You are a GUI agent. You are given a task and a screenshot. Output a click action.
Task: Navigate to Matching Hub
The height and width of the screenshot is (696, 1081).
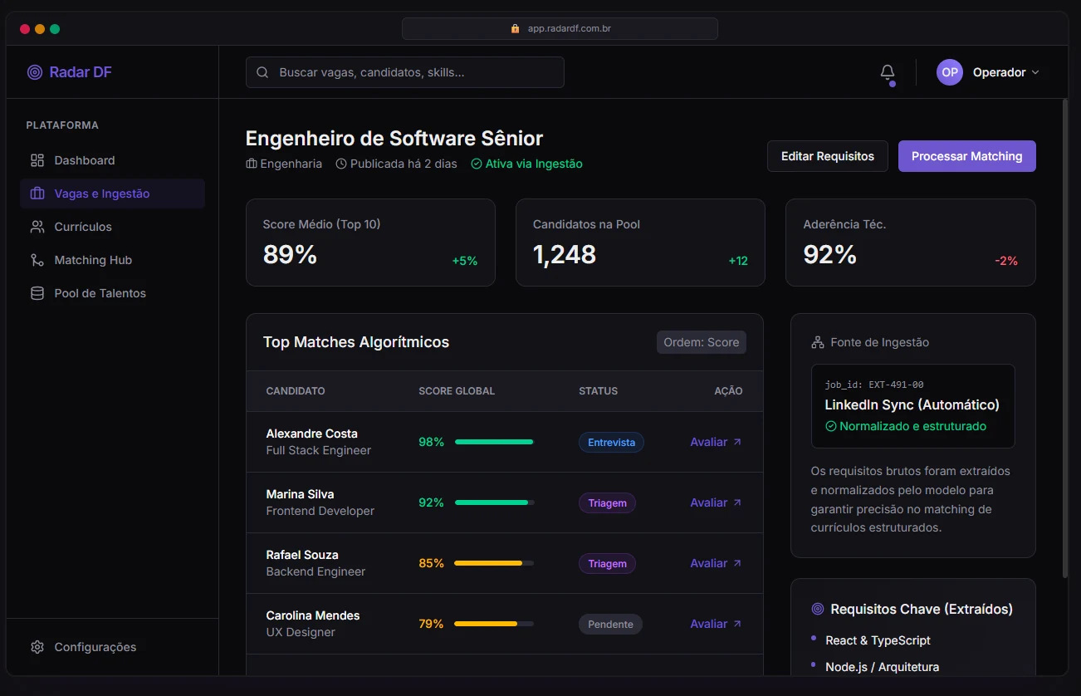click(x=113, y=260)
